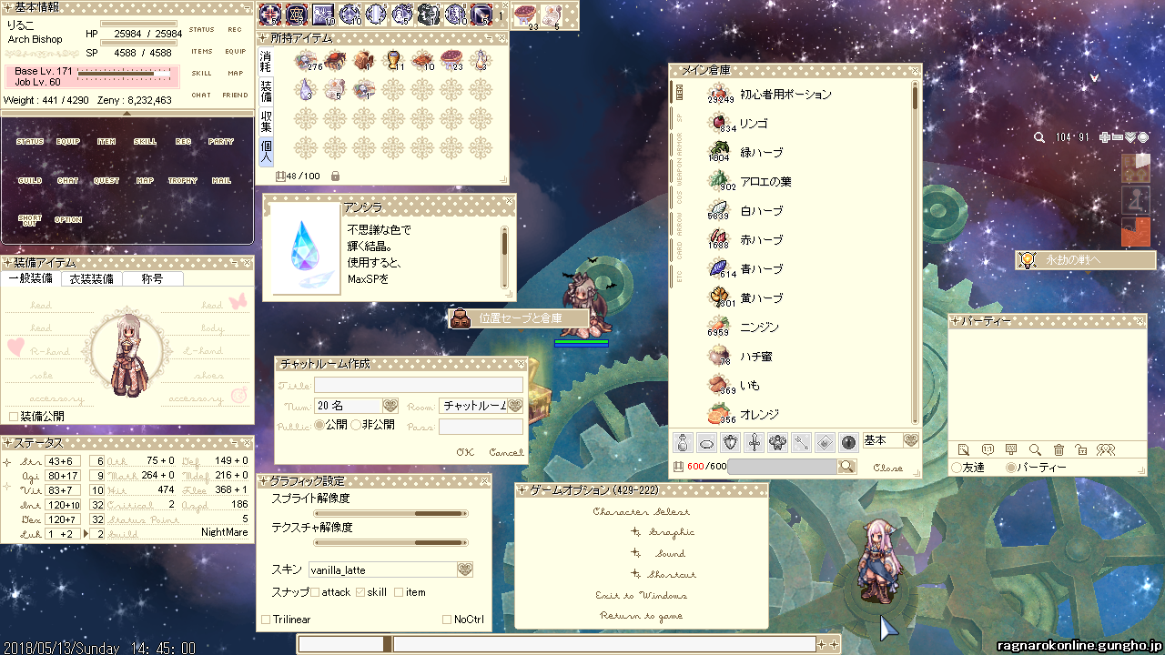Click Close in the storage window
The width and height of the screenshot is (1165, 655).
pos(888,468)
